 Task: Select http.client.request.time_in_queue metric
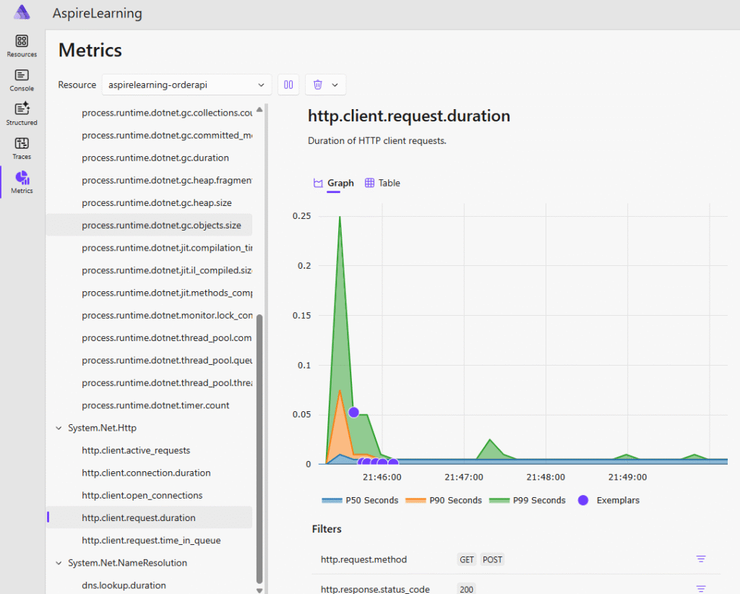pos(151,541)
